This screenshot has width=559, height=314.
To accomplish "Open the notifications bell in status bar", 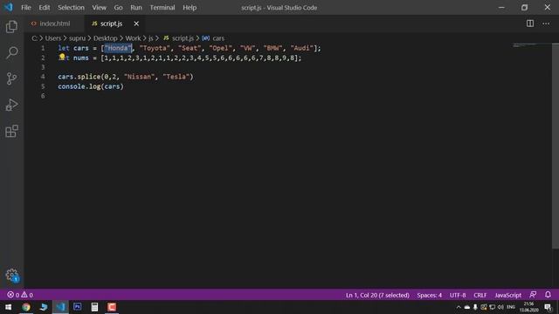I will click(x=548, y=295).
